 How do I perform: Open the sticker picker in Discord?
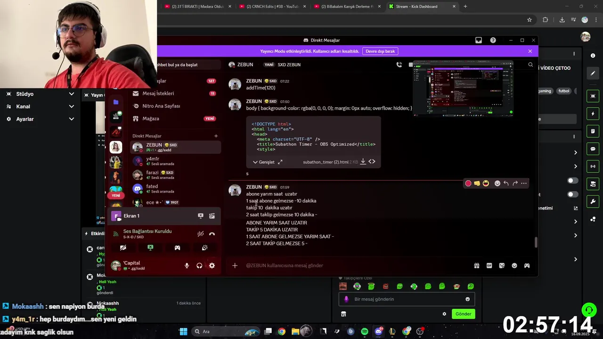pyautogui.click(x=502, y=266)
